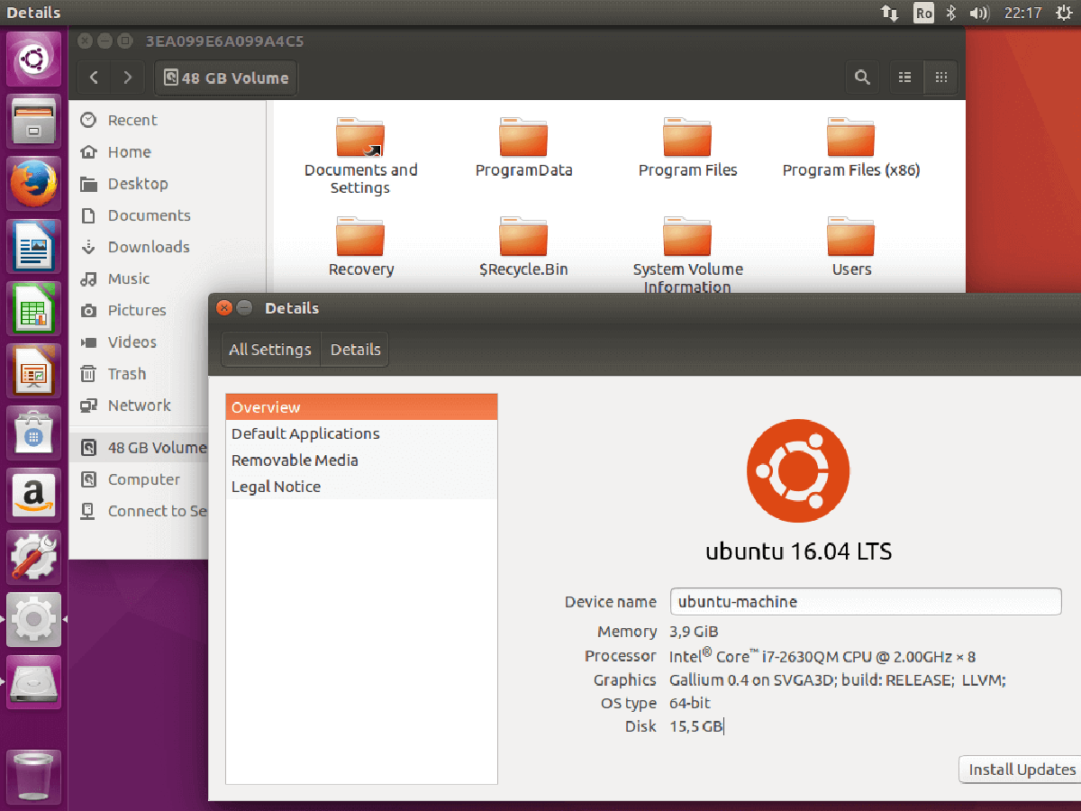The image size is (1081, 811).
Task: Open Documents in Files sidebar
Action: 150,215
